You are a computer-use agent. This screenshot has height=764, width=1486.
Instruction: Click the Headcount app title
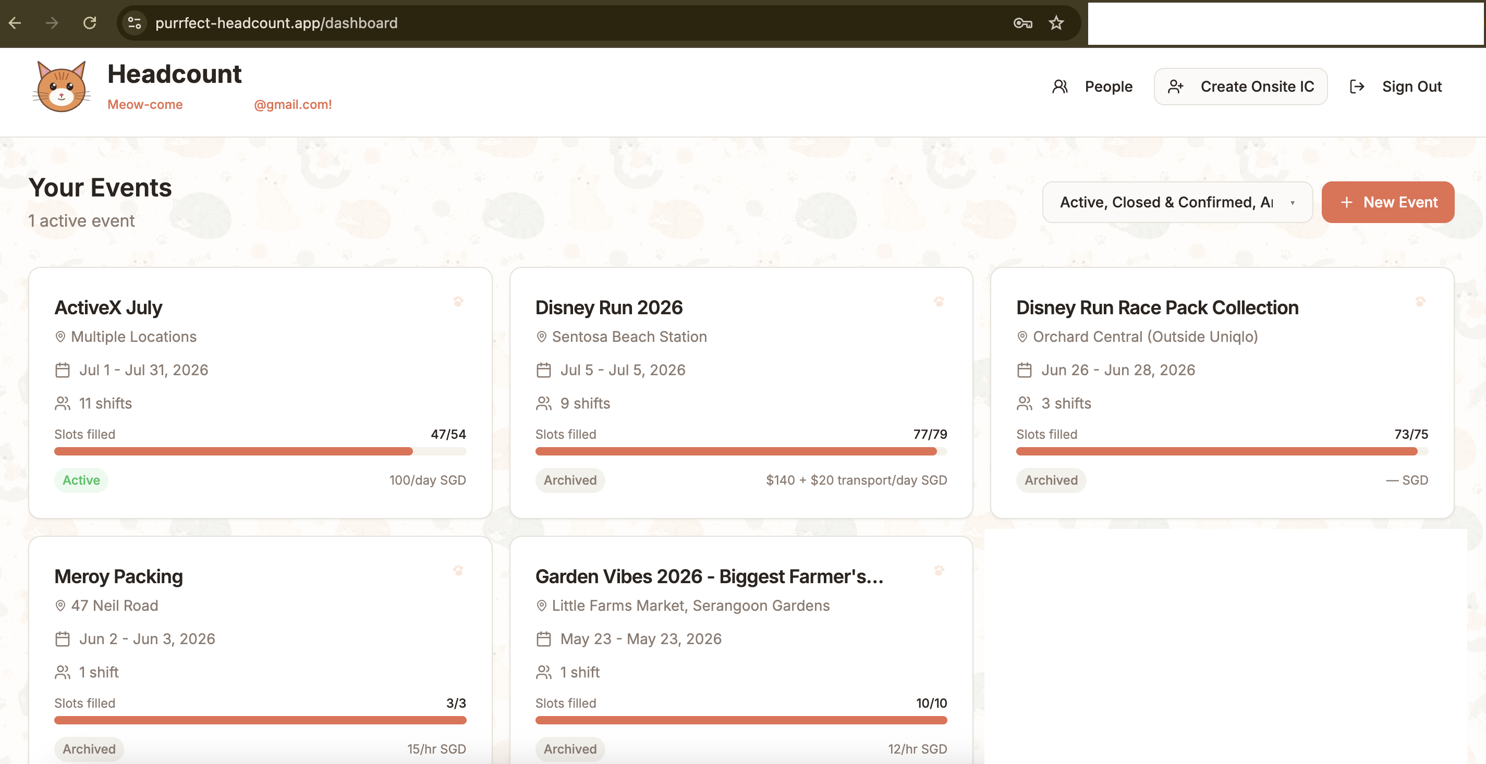point(174,74)
